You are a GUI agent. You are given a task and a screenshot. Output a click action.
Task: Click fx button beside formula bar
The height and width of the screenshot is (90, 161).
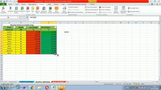click(27, 17)
